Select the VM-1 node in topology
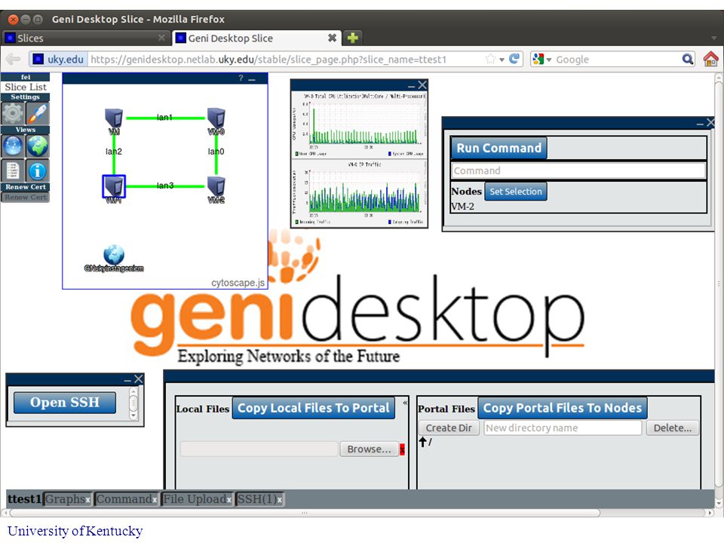 114,186
